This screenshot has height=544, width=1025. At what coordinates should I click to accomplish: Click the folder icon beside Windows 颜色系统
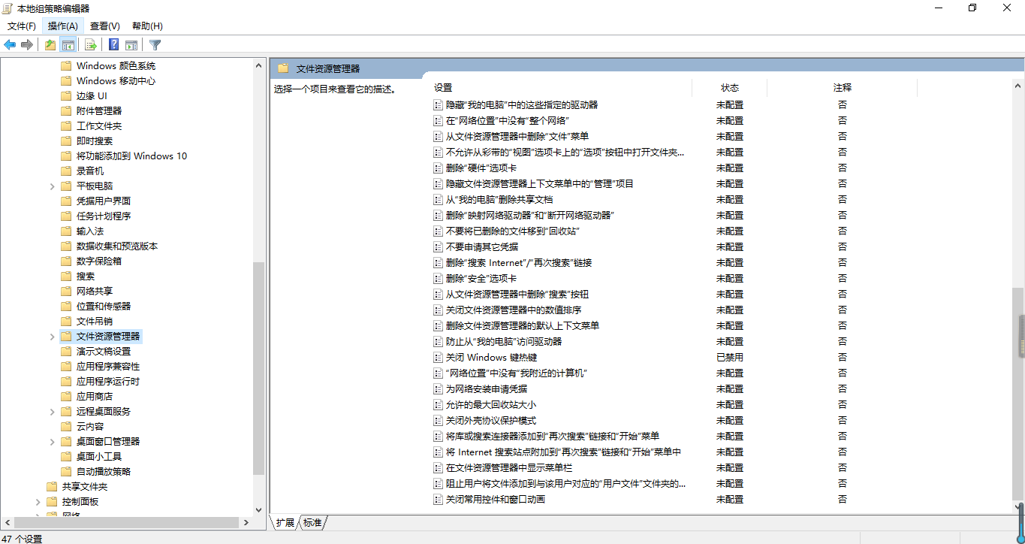tap(66, 66)
